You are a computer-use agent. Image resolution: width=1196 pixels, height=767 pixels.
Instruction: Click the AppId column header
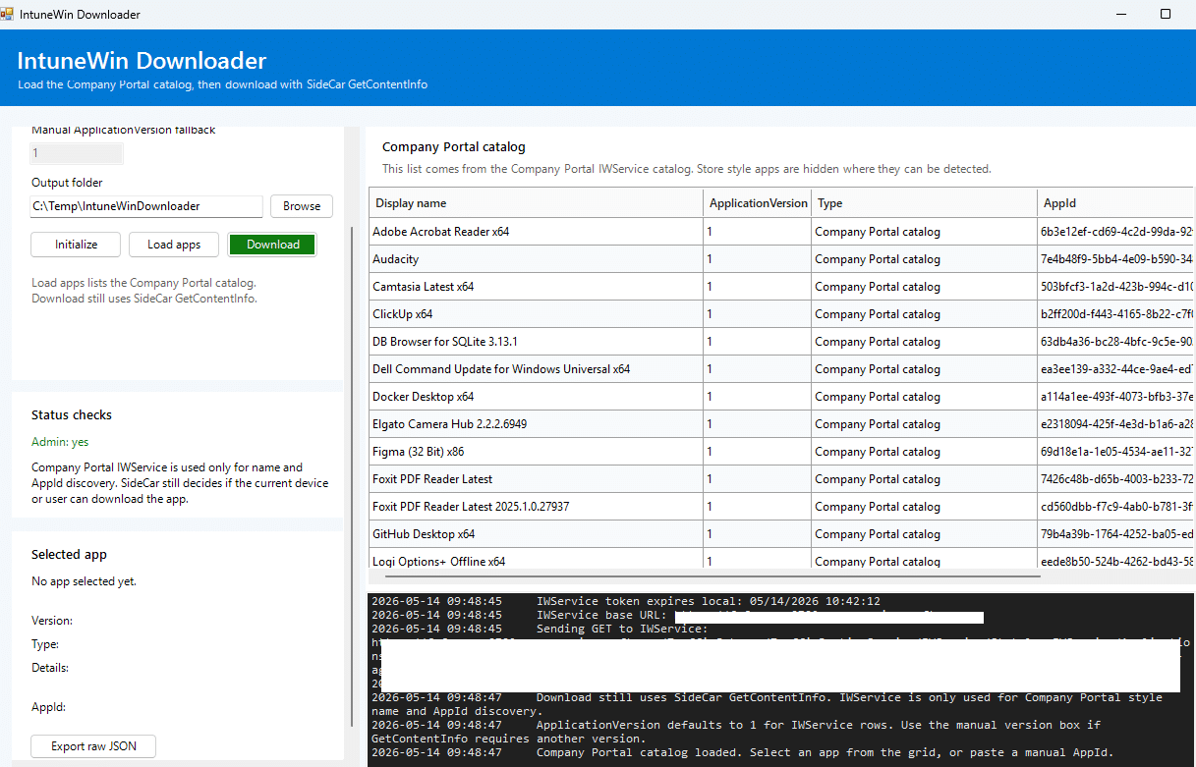[1116, 203]
